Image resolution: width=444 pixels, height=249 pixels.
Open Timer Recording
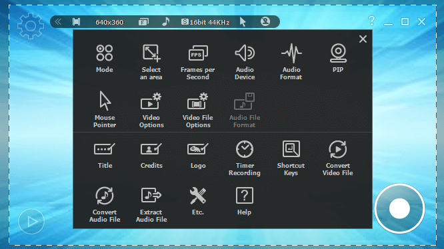[x=245, y=158]
